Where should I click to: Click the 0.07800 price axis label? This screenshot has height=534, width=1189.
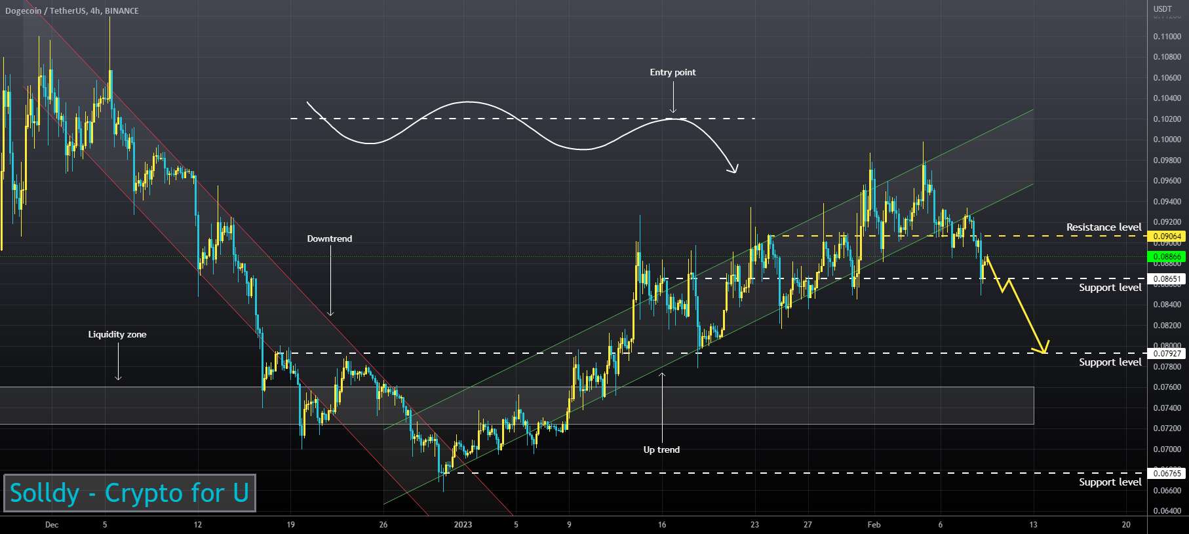coord(1167,366)
